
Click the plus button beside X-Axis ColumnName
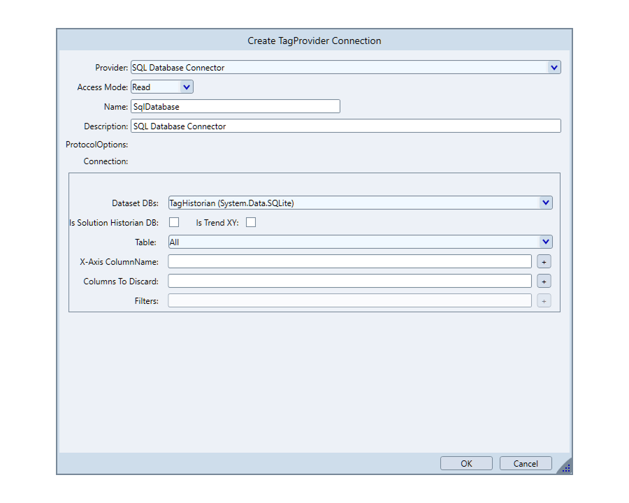pos(544,262)
